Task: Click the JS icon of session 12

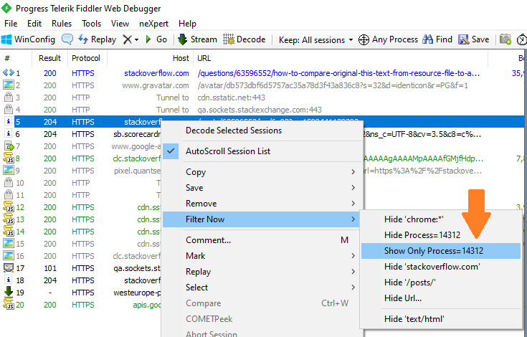Action: pyautogui.click(x=9, y=207)
